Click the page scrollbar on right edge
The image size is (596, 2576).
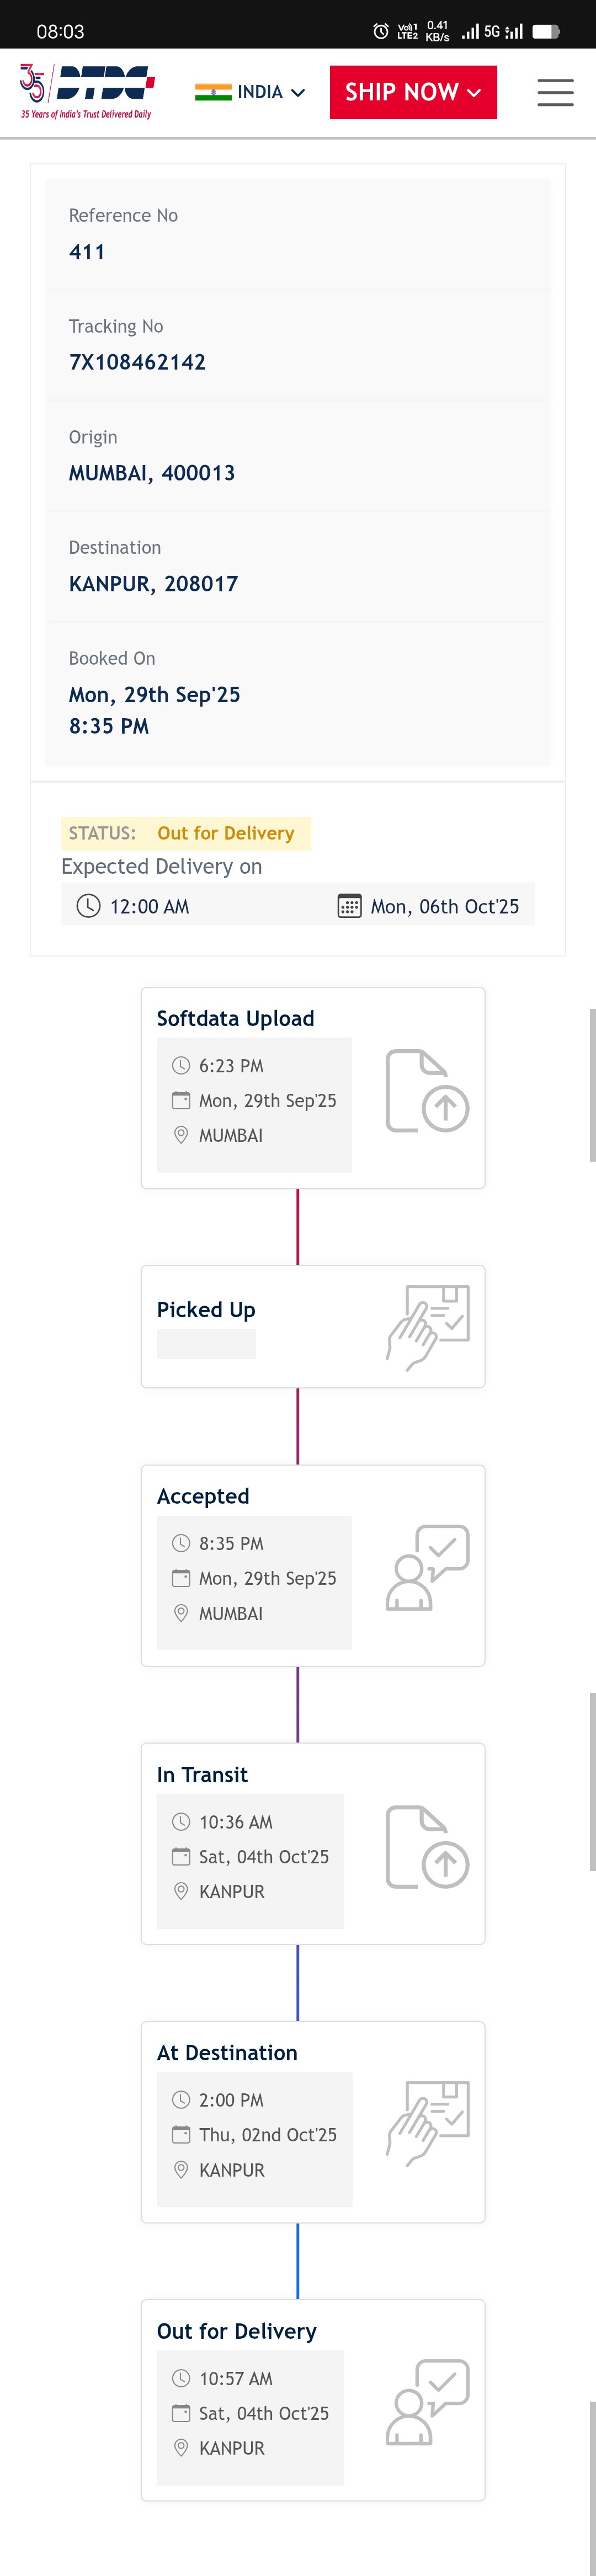pos(592,1084)
